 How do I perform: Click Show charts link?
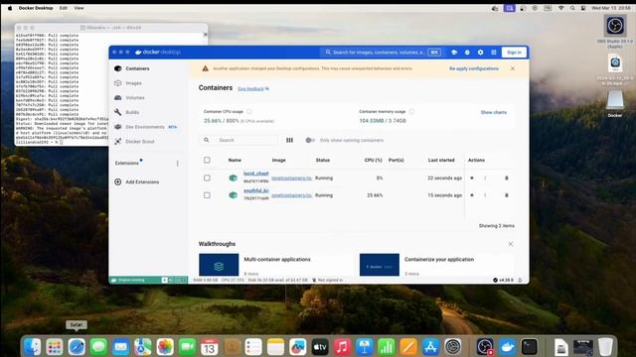tap(493, 112)
